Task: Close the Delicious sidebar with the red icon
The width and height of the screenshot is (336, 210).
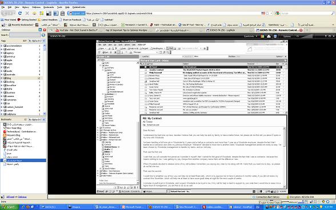Action: coord(45,30)
